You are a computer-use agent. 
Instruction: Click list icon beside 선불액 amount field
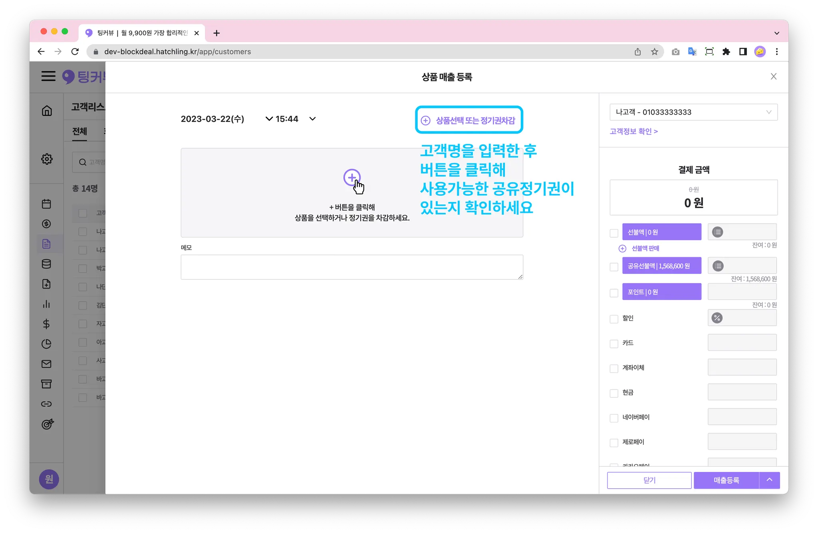[717, 232]
